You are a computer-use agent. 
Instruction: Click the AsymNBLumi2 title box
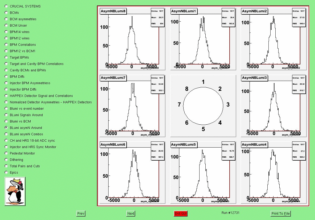click(x=254, y=11)
